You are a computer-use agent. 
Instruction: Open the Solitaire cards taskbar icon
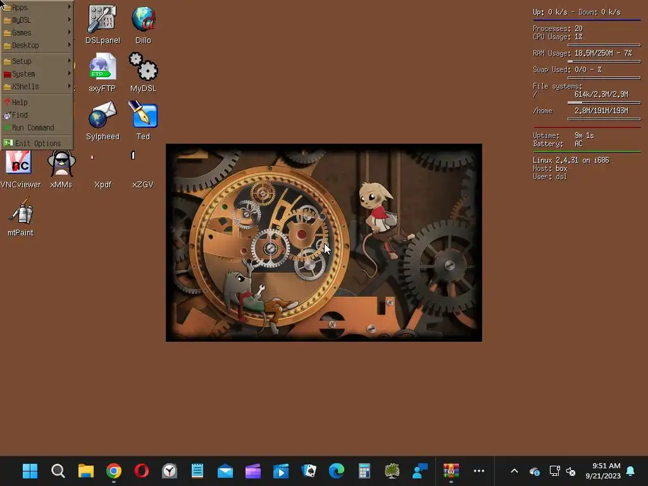tap(309, 471)
